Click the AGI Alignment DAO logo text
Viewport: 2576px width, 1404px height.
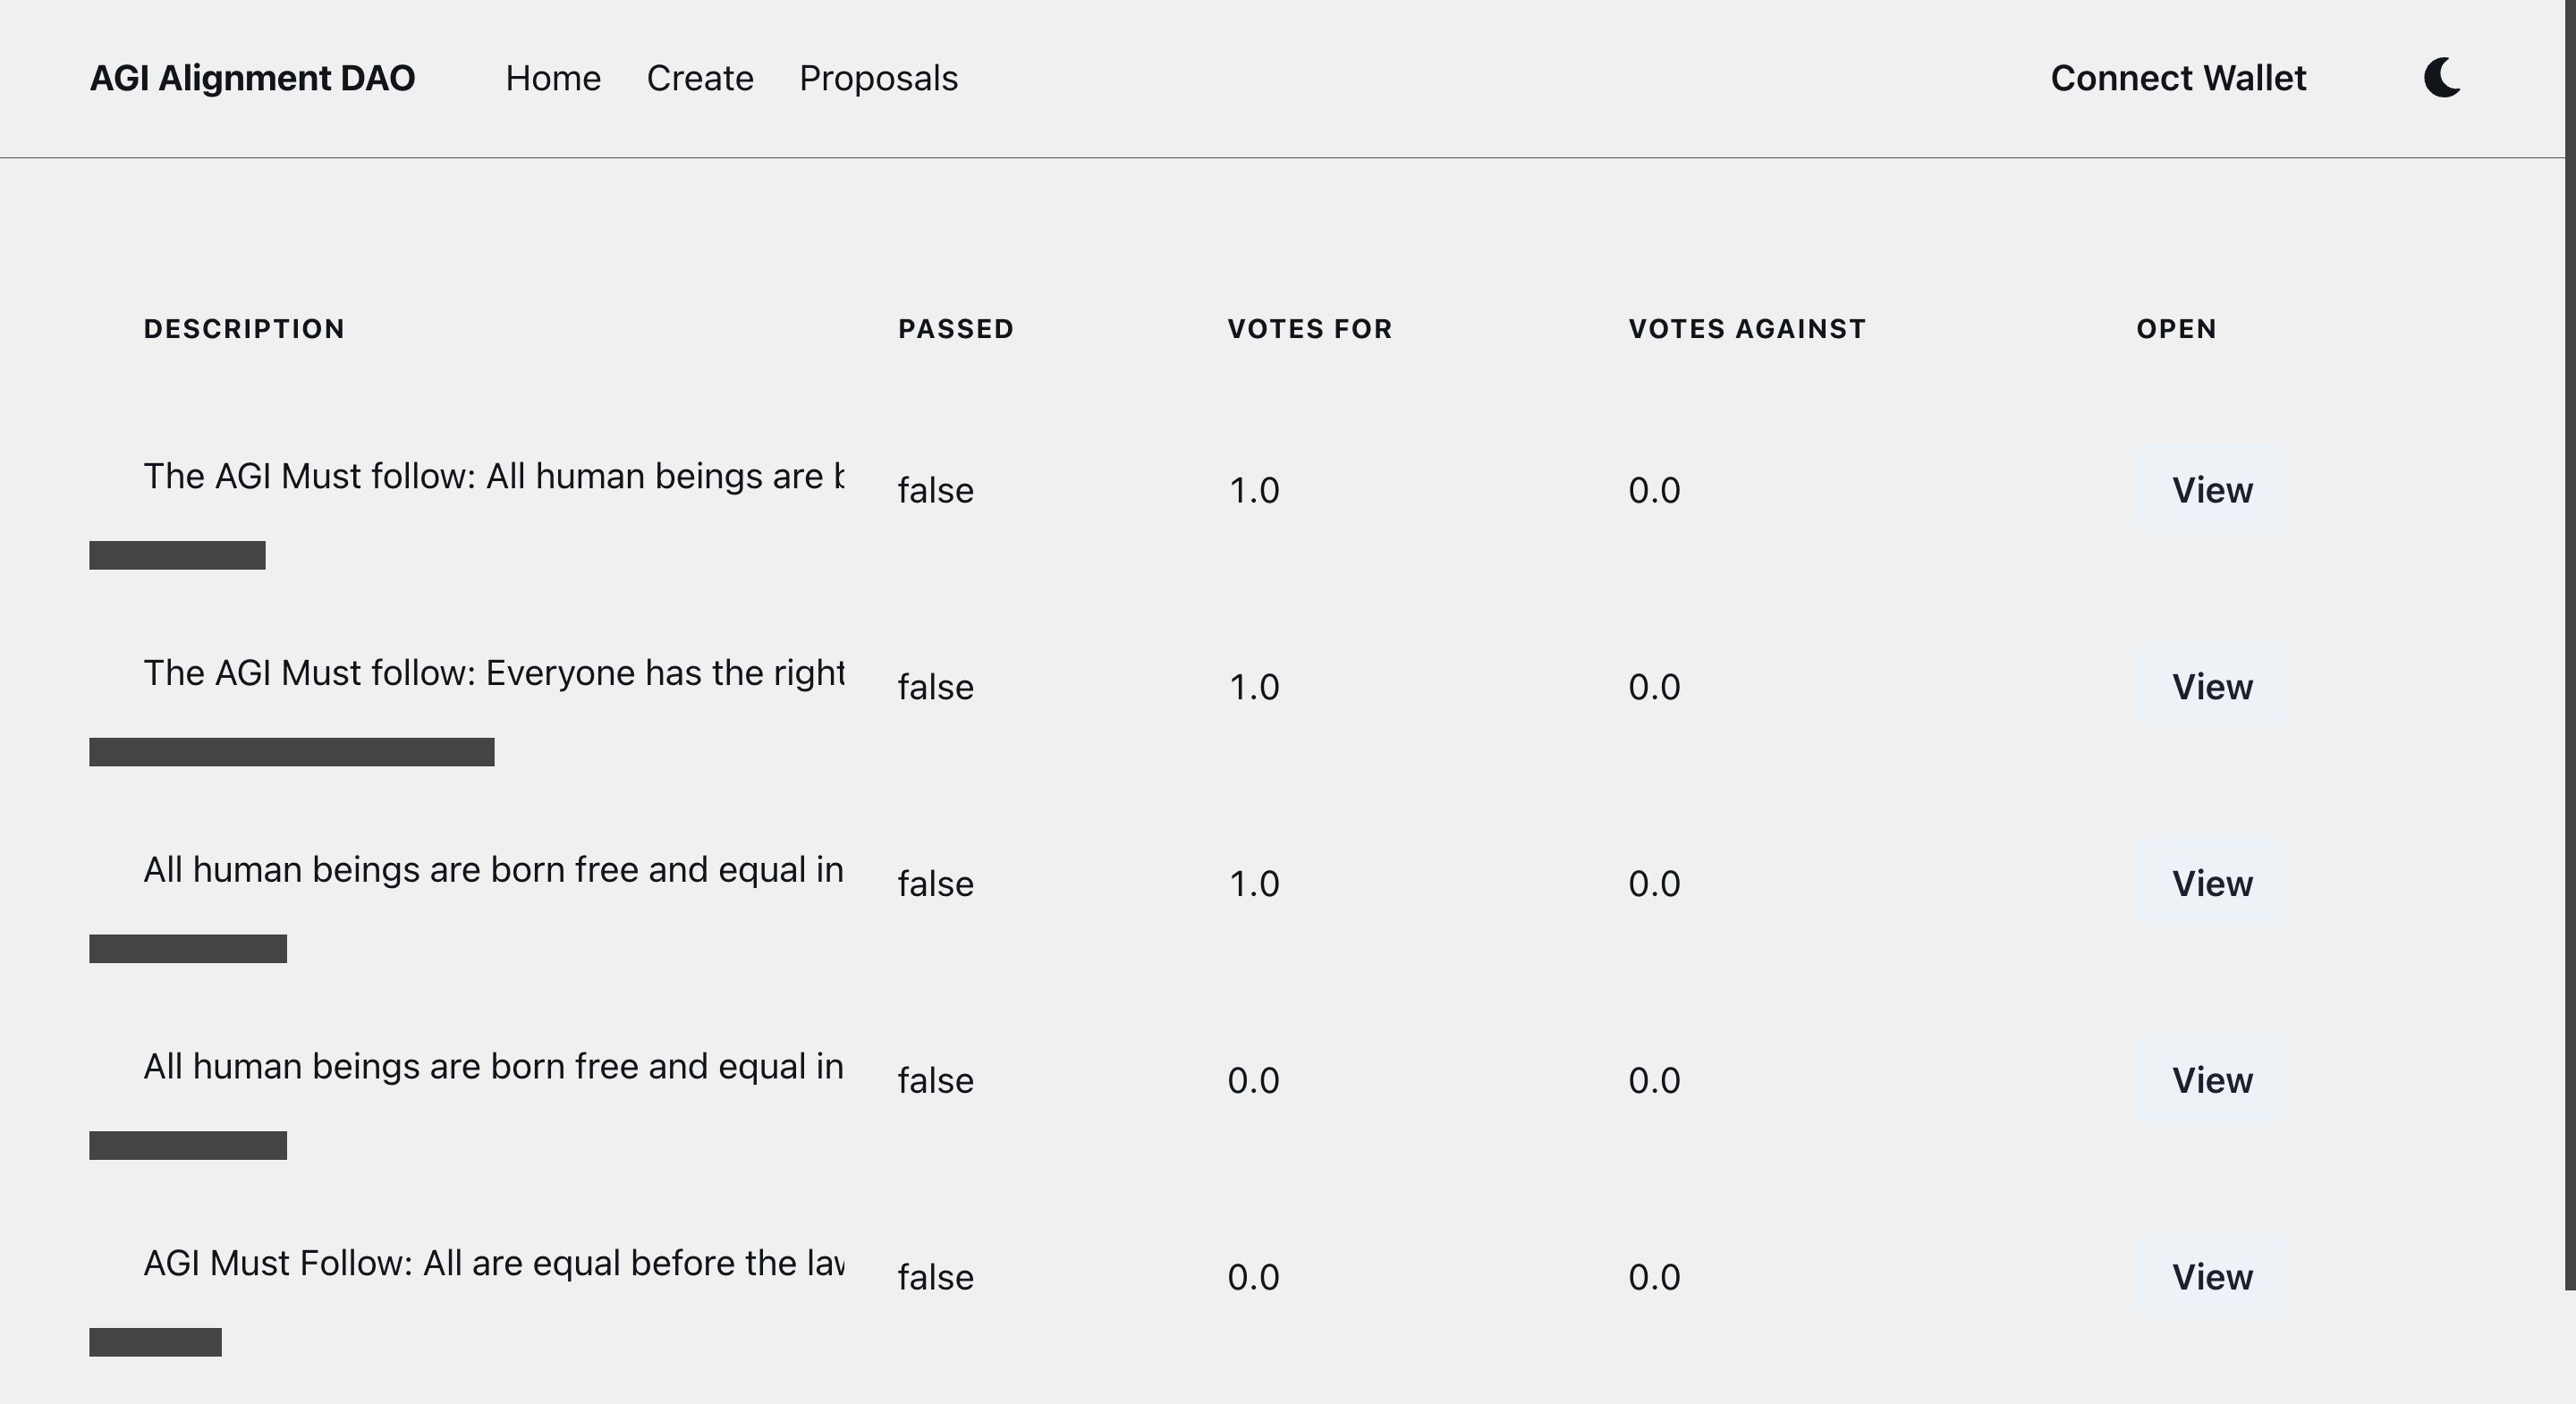click(x=252, y=78)
